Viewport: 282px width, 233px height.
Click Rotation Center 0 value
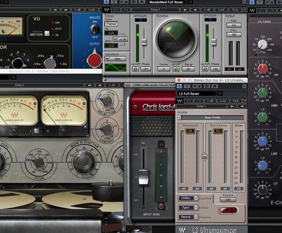164,69
